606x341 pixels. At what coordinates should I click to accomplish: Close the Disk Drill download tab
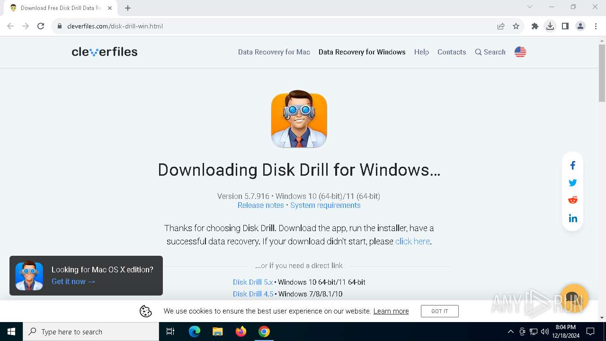pos(110,8)
